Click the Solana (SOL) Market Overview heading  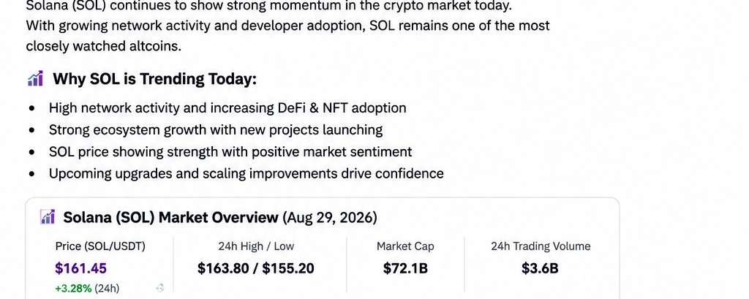[170, 218]
